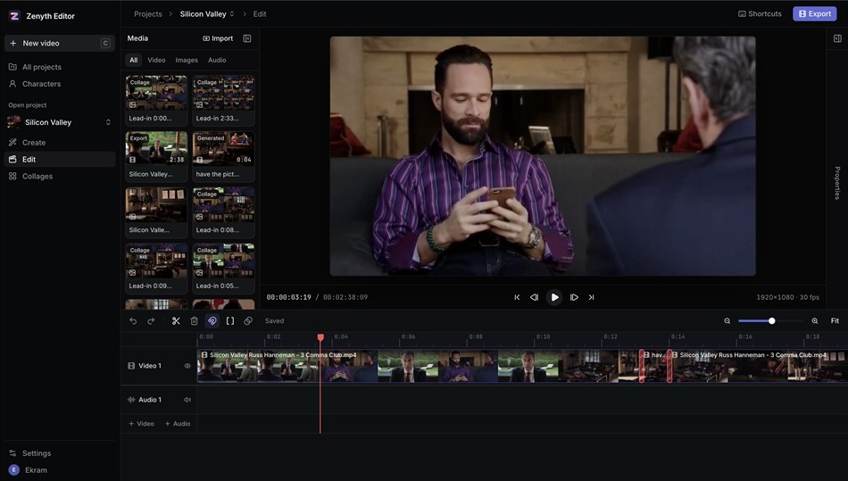Click the 00:00:03:19 current timecode
848x481 pixels.
click(289, 297)
